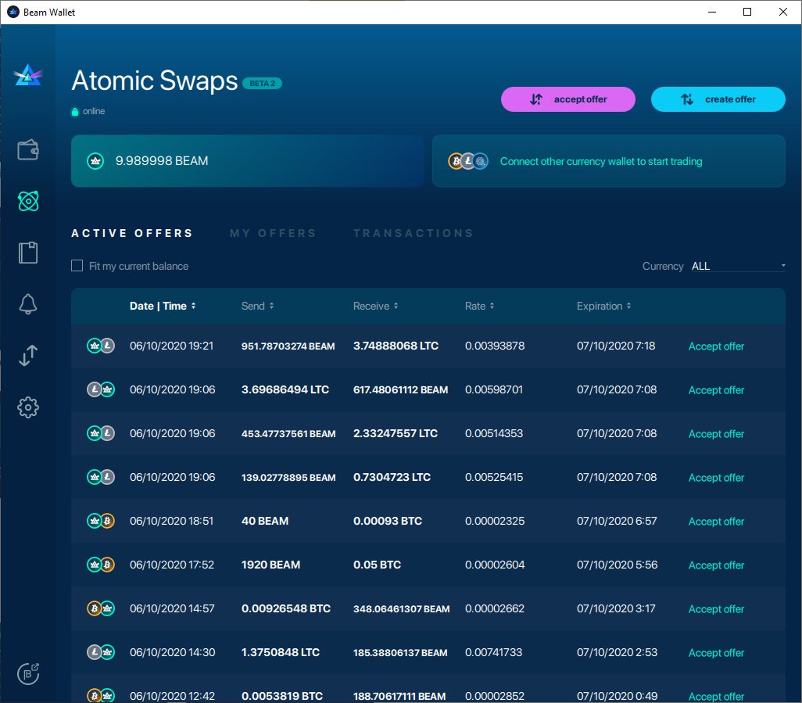Click rate value 0.00393878
The width and height of the screenshot is (802, 703).
tap(495, 346)
